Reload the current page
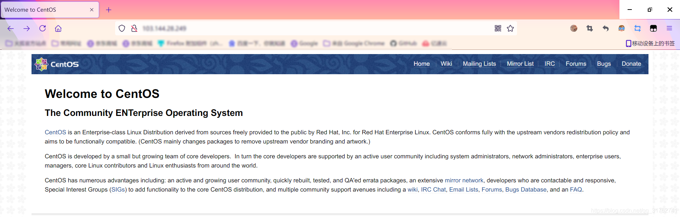This screenshot has width=680, height=217. point(42,28)
